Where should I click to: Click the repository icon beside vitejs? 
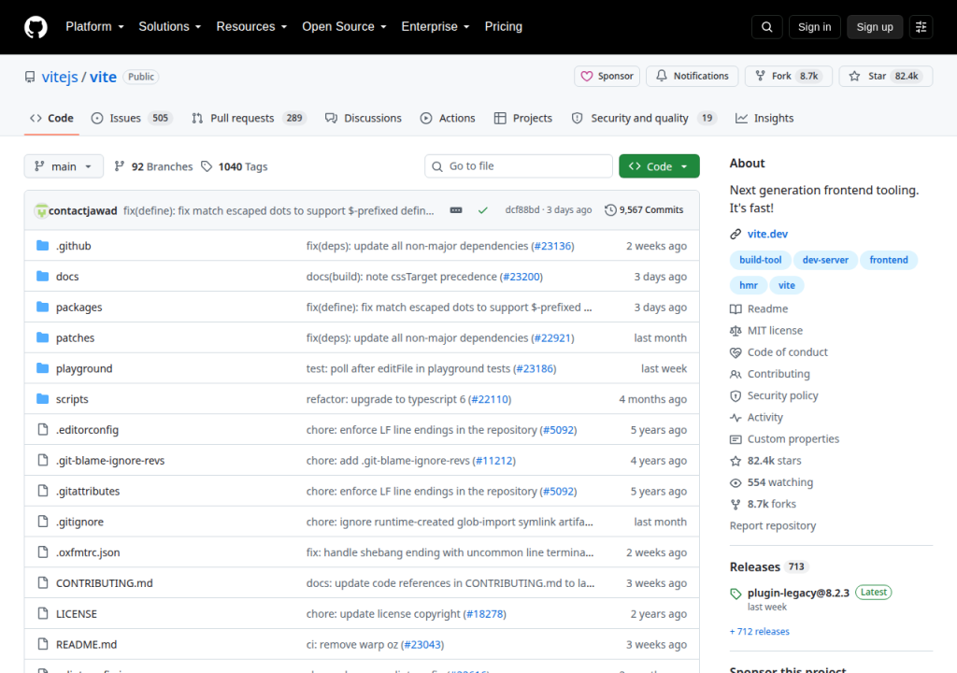coord(30,77)
